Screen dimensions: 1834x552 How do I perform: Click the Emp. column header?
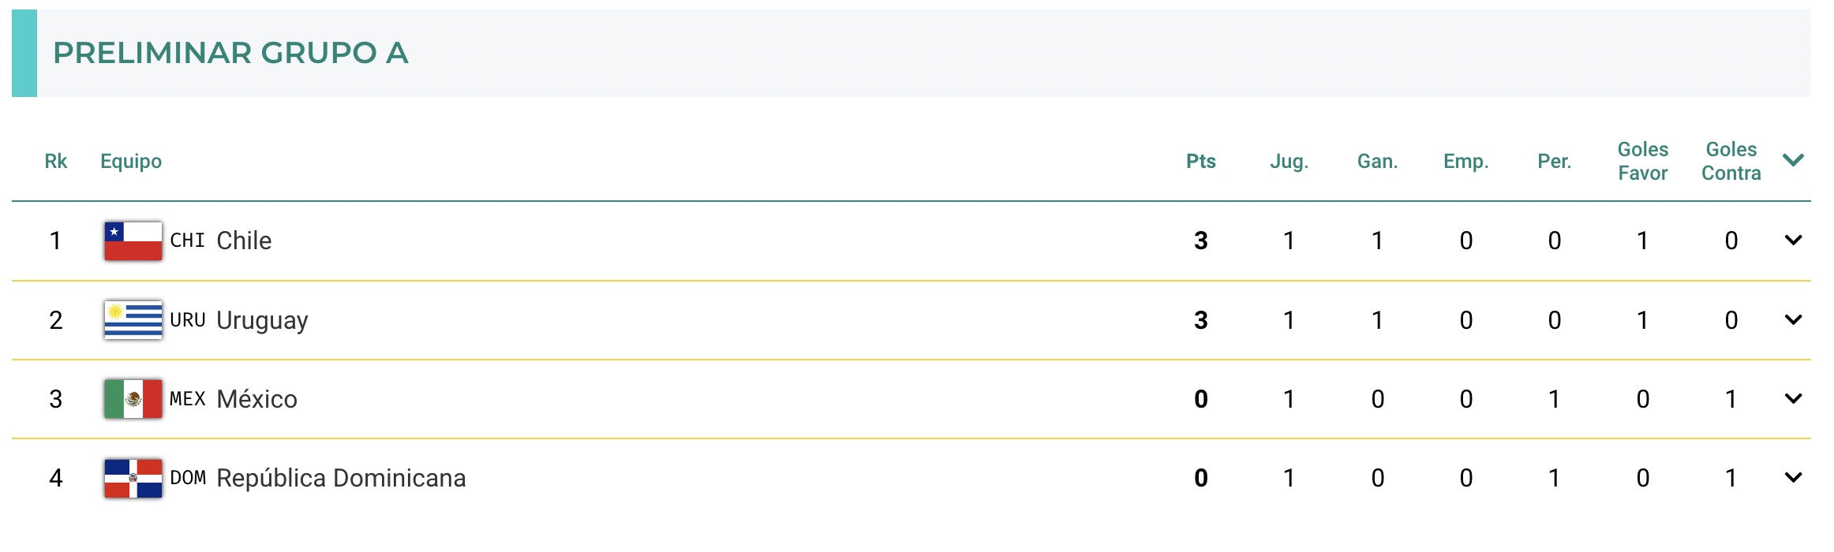tap(1465, 162)
